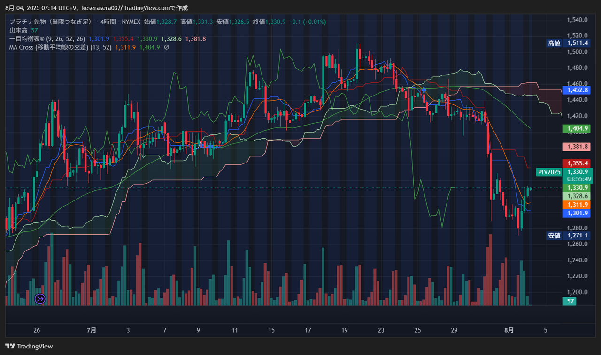Click the 1,280.0 price scale label
The width and height of the screenshot is (601, 355).
(577, 228)
